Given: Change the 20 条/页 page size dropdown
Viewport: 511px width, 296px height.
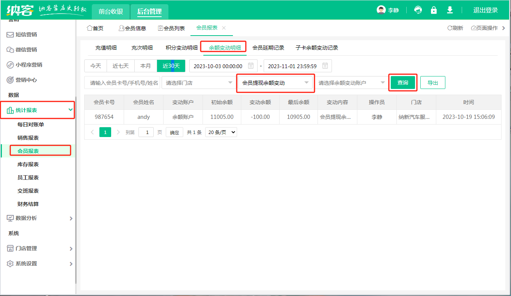Looking at the screenshot, I should click(221, 132).
